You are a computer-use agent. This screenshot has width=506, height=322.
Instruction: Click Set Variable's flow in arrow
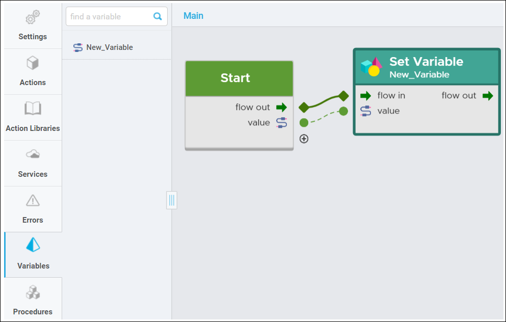click(366, 95)
